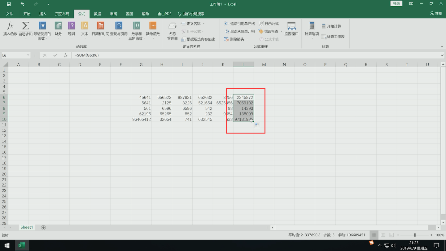Click Tell Me search box
The width and height of the screenshot is (446, 251).
[191, 14]
